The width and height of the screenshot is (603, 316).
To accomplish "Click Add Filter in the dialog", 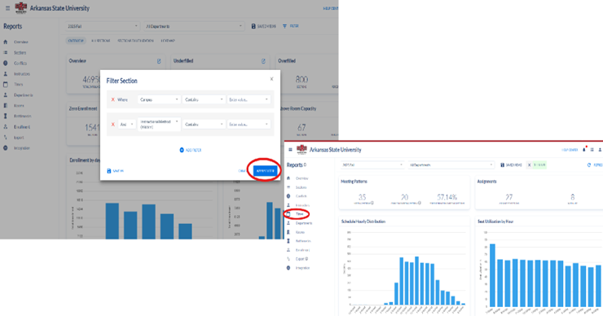I will pos(191,150).
